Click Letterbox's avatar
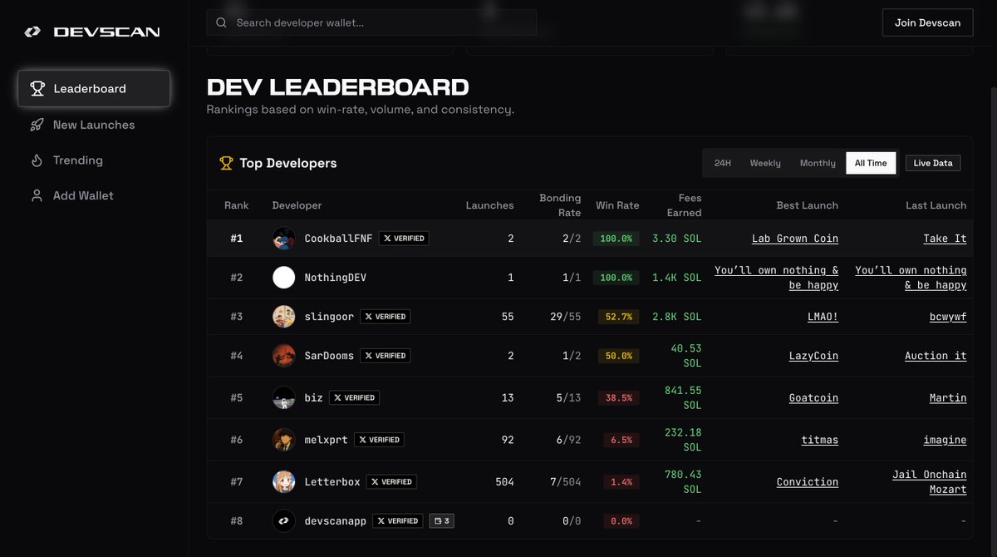997x557 pixels. [284, 482]
